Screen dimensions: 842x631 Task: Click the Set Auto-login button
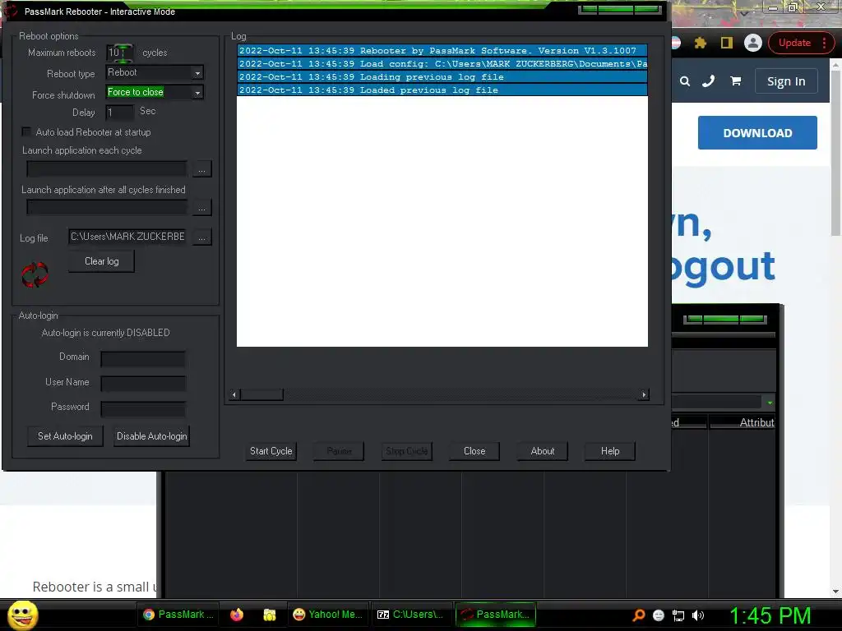pos(65,436)
